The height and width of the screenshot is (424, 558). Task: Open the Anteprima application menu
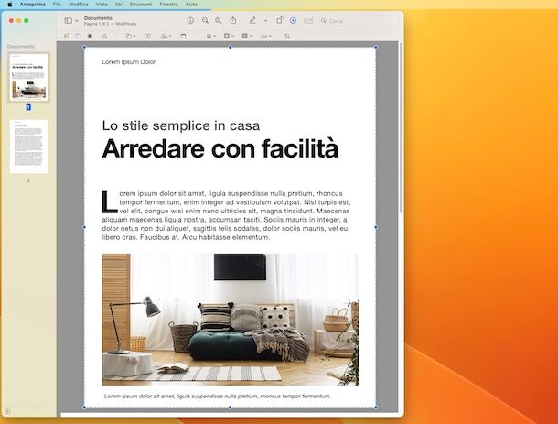point(32,5)
